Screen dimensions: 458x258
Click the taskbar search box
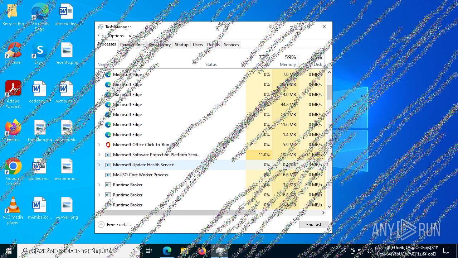(x=79, y=251)
